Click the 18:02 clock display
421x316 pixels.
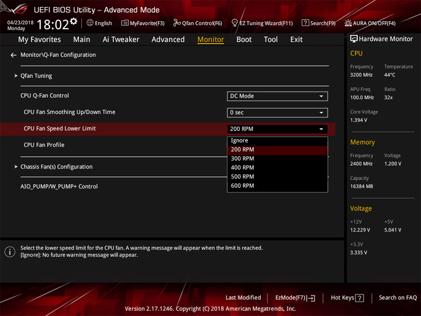tap(53, 25)
